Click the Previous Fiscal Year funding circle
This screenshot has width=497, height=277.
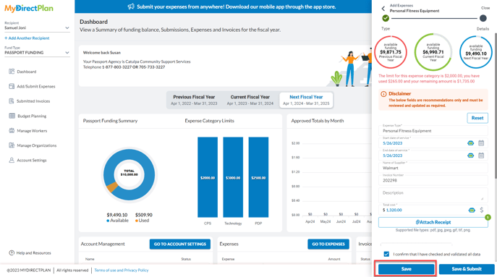tap(391, 52)
